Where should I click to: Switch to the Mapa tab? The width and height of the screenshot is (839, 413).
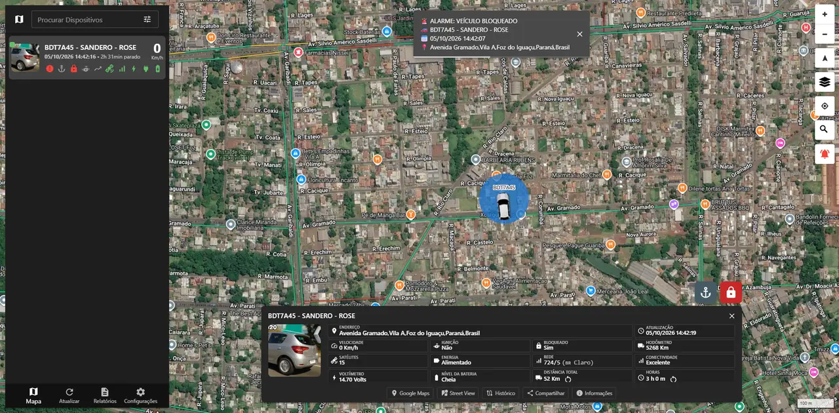(33, 395)
